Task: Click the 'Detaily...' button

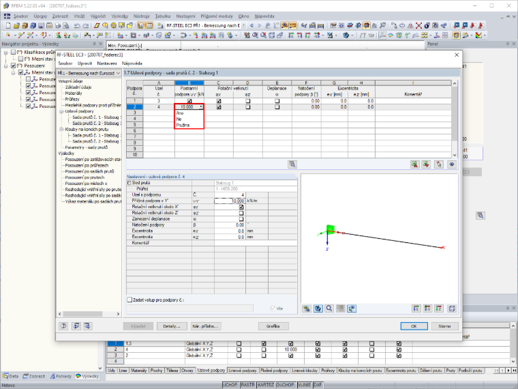Action: [172, 326]
